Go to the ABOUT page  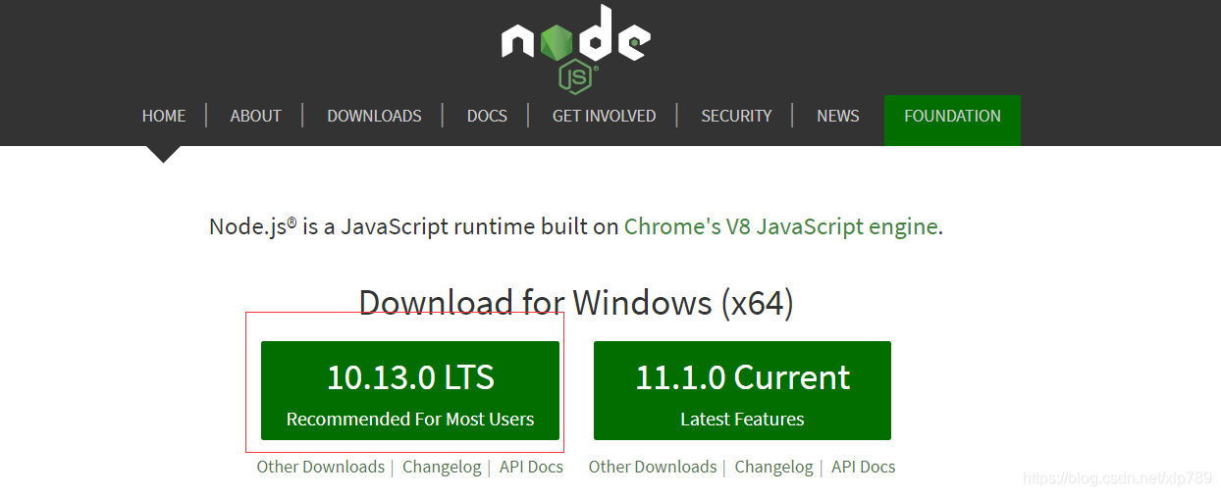pyautogui.click(x=256, y=116)
